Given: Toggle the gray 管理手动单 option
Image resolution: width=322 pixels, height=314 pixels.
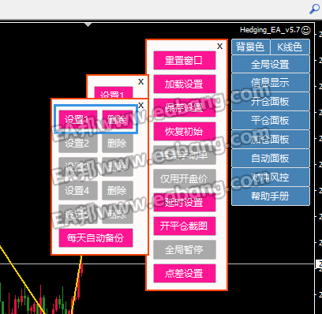Looking at the screenshot, I should coord(185,155).
